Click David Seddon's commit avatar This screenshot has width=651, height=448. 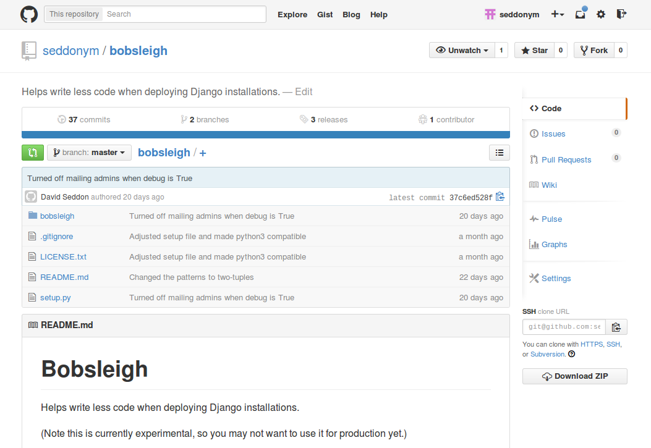(31, 197)
